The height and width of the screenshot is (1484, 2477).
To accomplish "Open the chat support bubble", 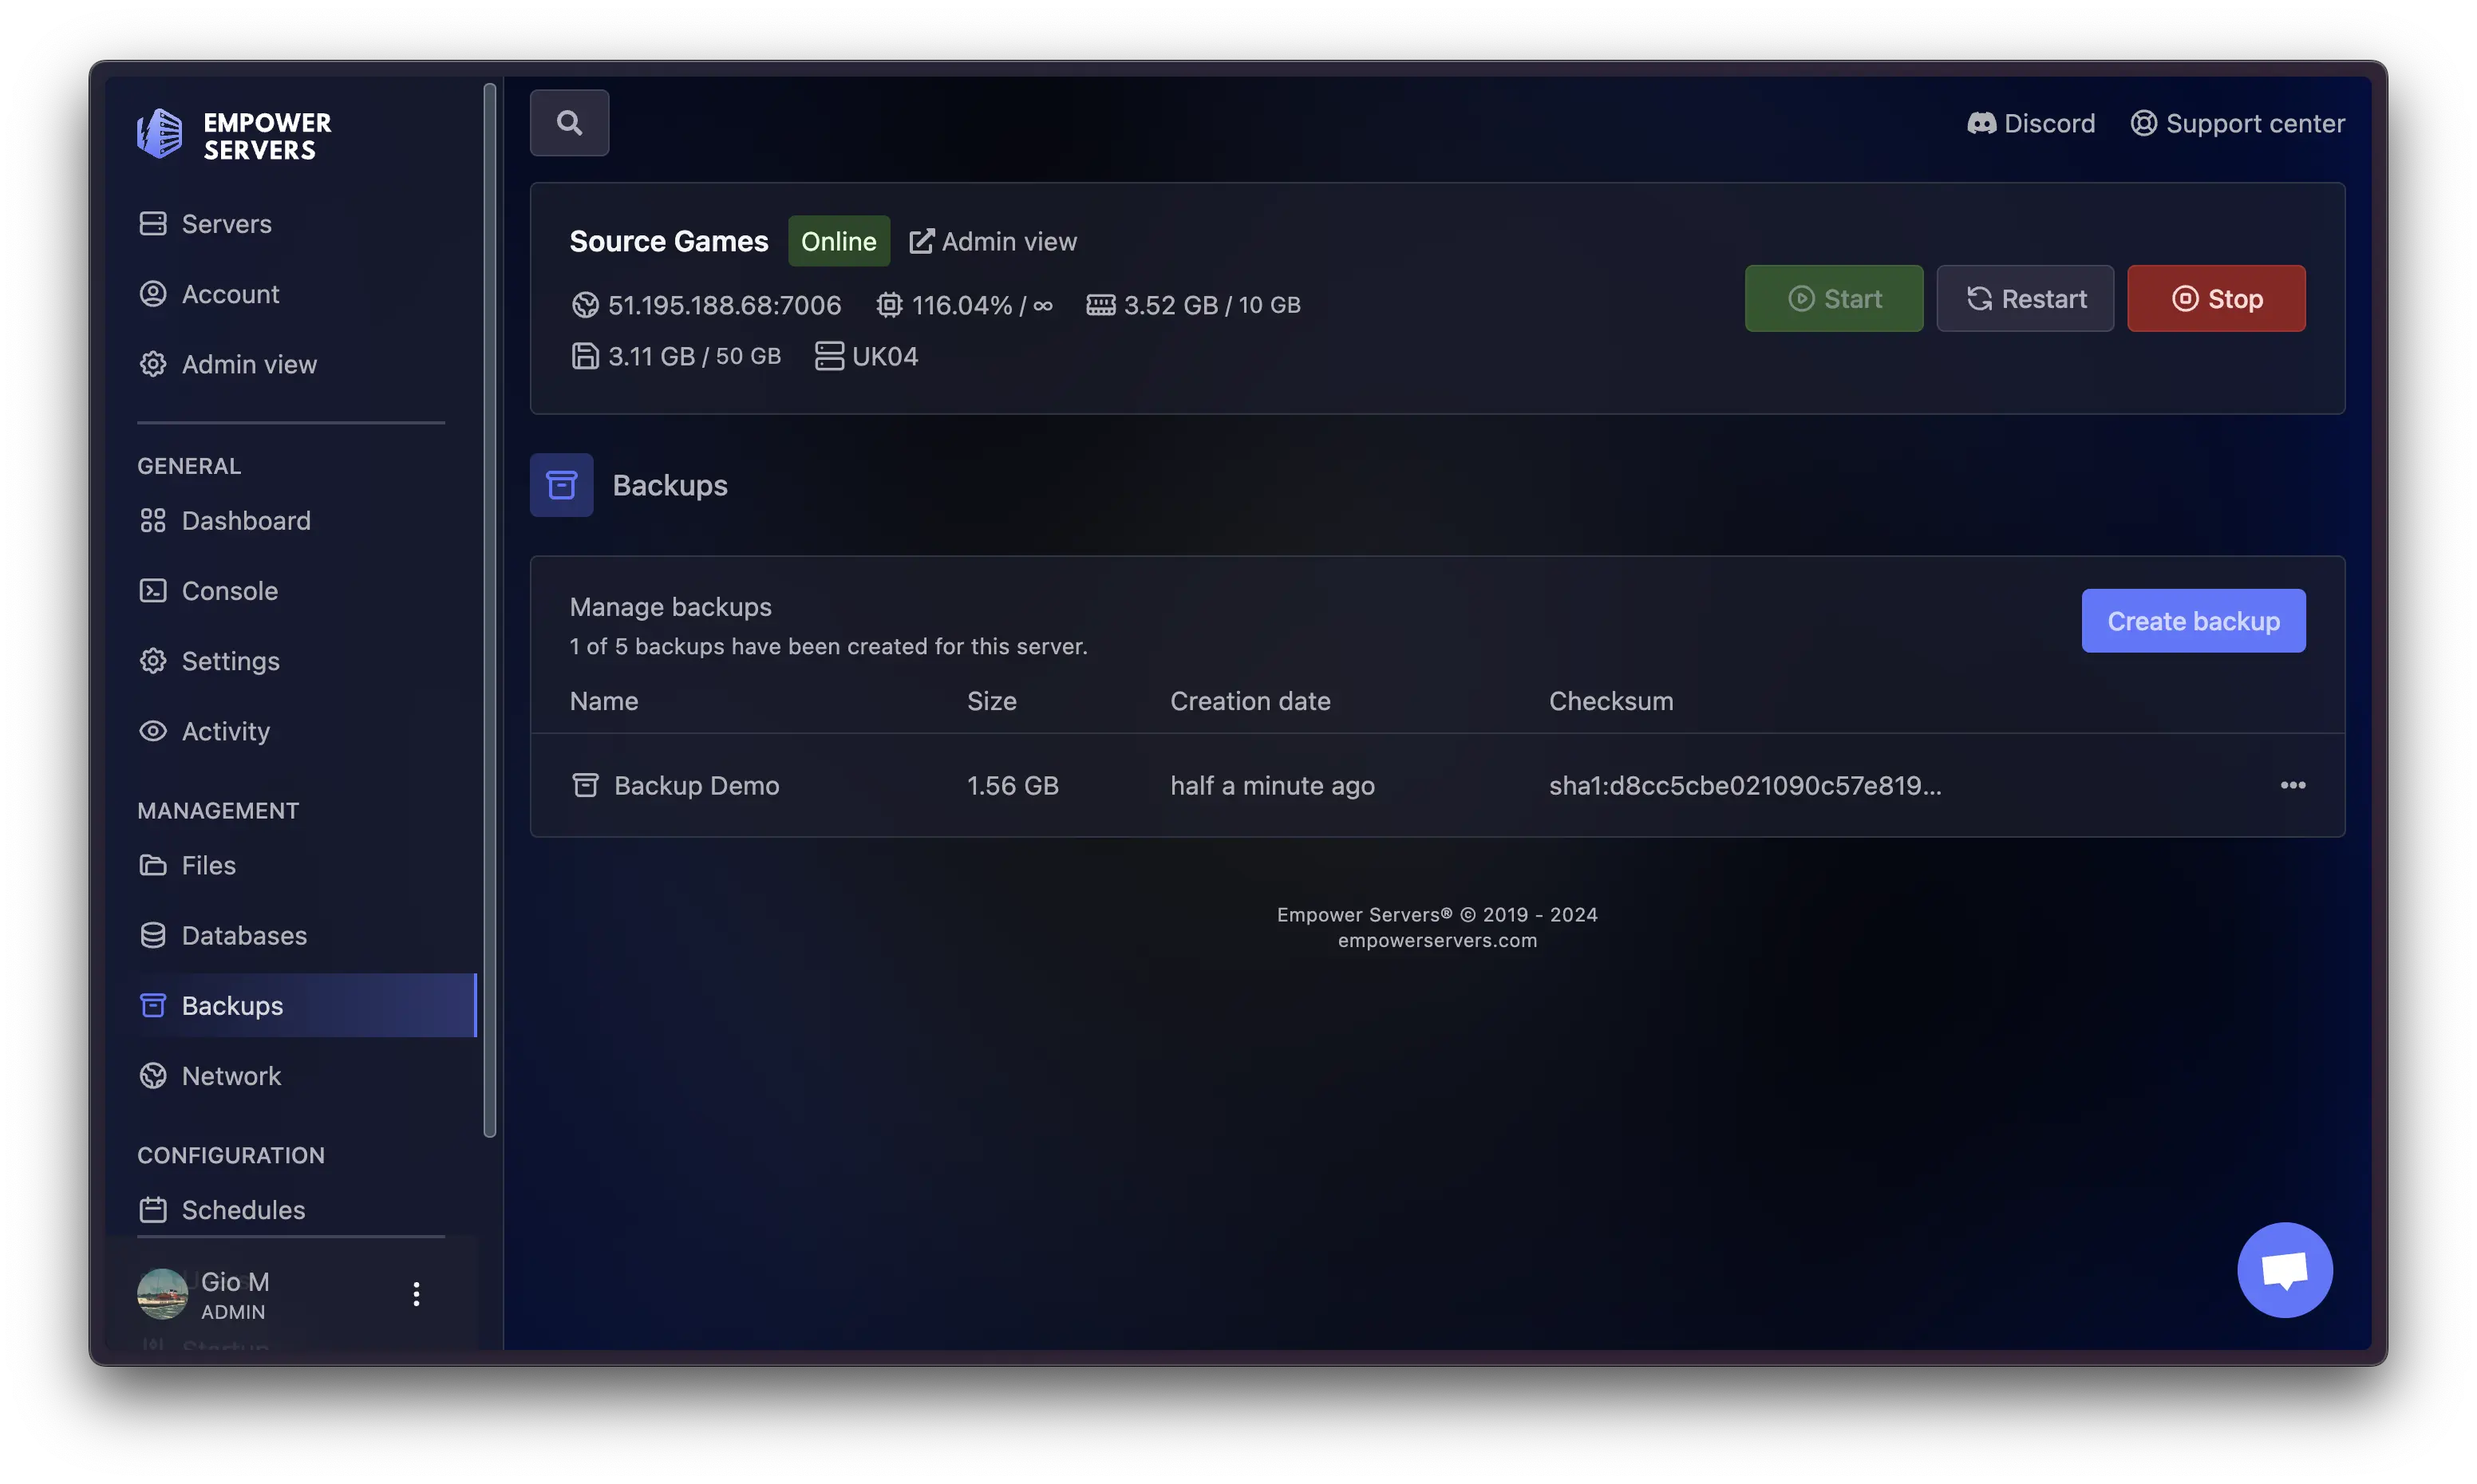I will click(x=2285, y=1269).
